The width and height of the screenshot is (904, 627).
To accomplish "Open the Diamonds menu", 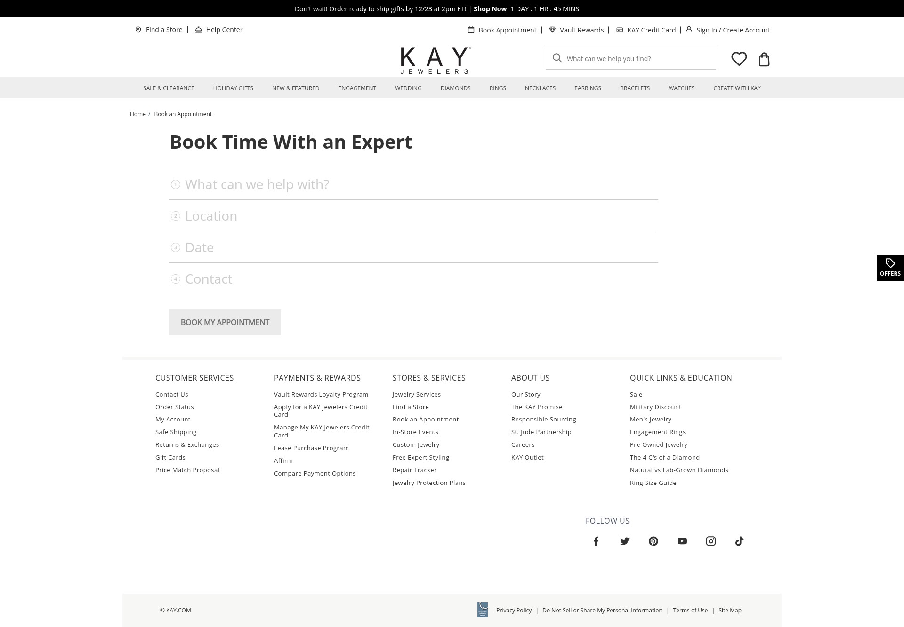I will pos(455,88).
